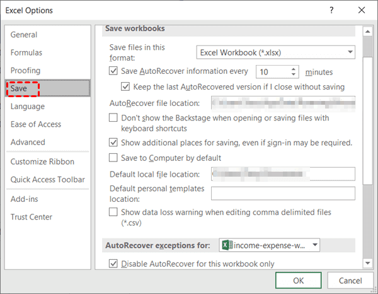Uncheck Keep the last AutoRecovered version
This screenshot has height=294, width=378.
point(125,86)
